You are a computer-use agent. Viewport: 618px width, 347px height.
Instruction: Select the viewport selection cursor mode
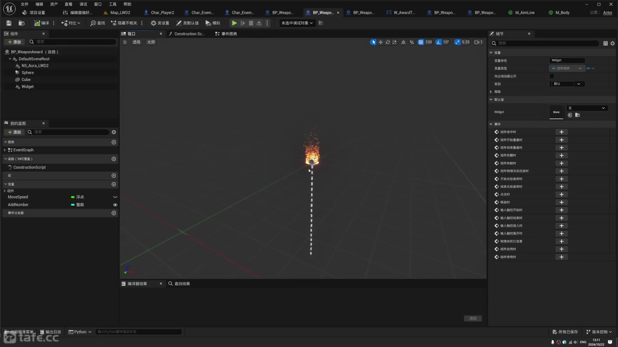pyautogui.click(x=373, y=42)
